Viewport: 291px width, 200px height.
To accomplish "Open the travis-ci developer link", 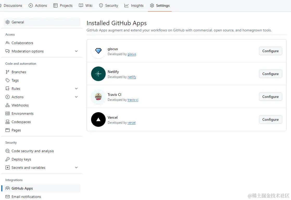I will (x=133, y=100).
